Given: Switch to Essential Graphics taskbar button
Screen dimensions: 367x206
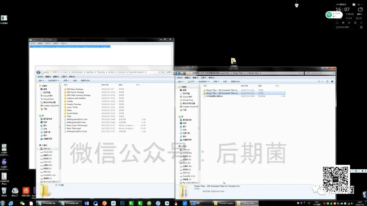Looking at the screenshot, I should tap(224, 203).
